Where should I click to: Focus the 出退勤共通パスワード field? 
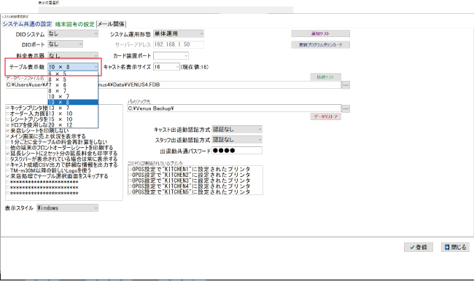tap(237, 150)
